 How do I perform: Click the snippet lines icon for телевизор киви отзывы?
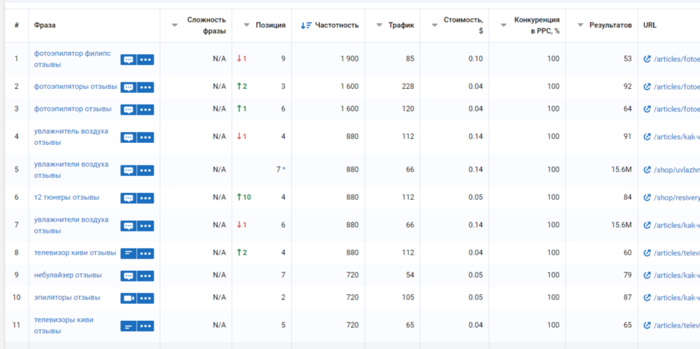pos(129,253)
